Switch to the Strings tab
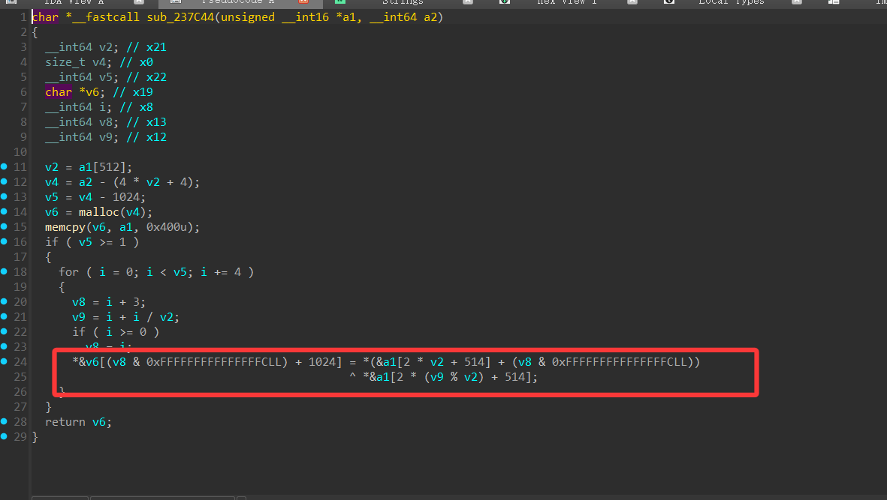887x500 pixels. (402, 2)
